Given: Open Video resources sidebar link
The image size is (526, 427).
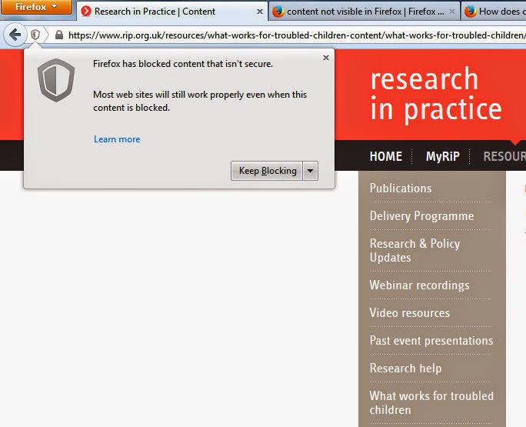Looking at the screenshot, I should (x=410, y=313).
